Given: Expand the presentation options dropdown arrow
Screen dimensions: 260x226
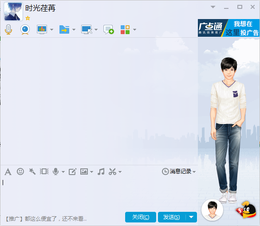Looking at the screenshot, I should 51,30.
